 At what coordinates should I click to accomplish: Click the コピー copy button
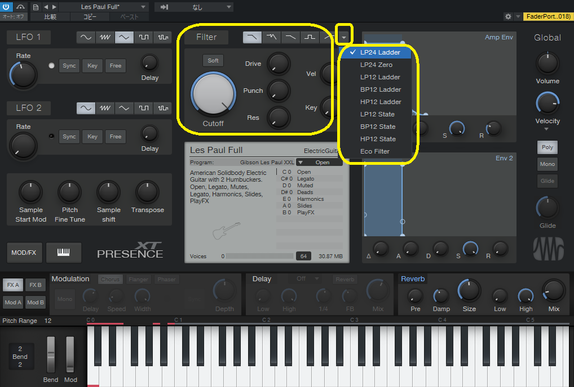(90, 17)
